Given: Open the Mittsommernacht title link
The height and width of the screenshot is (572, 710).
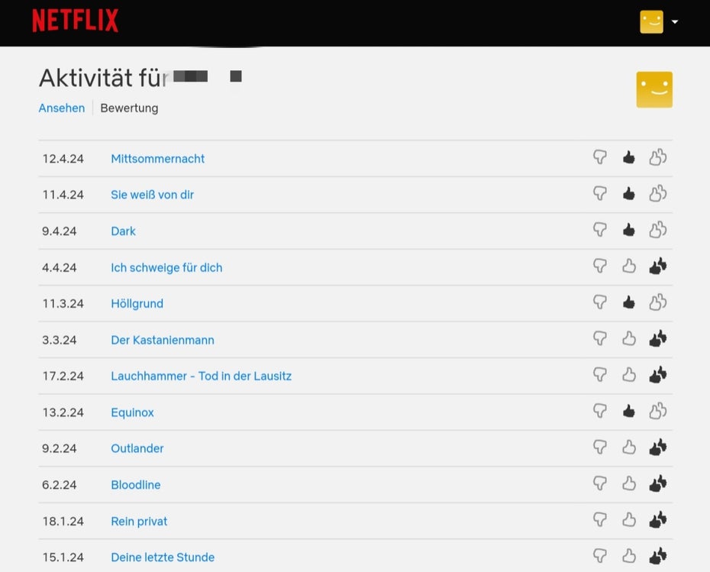Looking at the screenshot, I should tap(157, 159).
